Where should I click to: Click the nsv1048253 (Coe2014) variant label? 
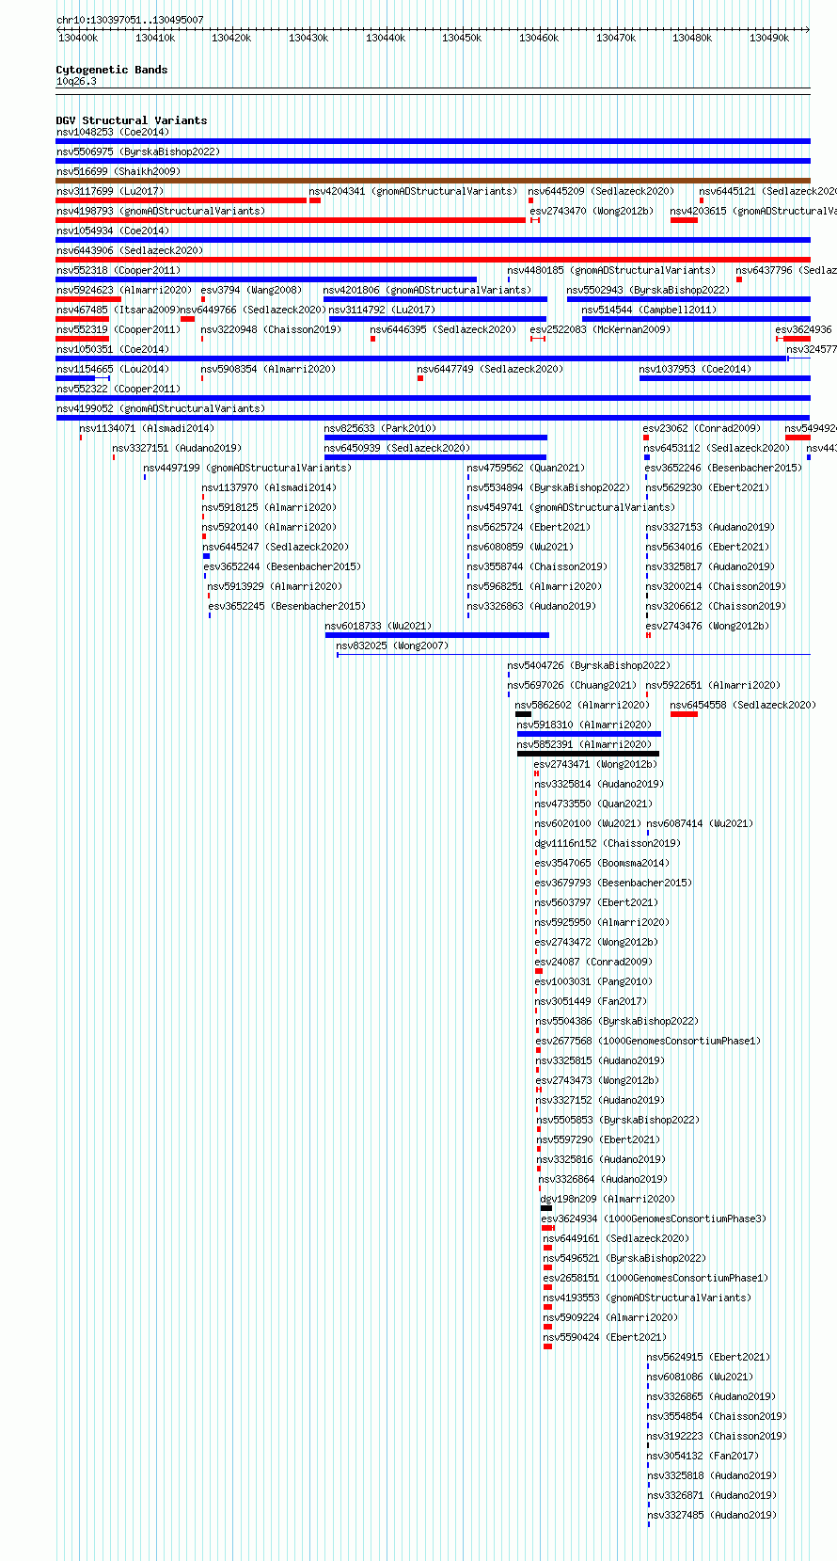tap(113, 132)
